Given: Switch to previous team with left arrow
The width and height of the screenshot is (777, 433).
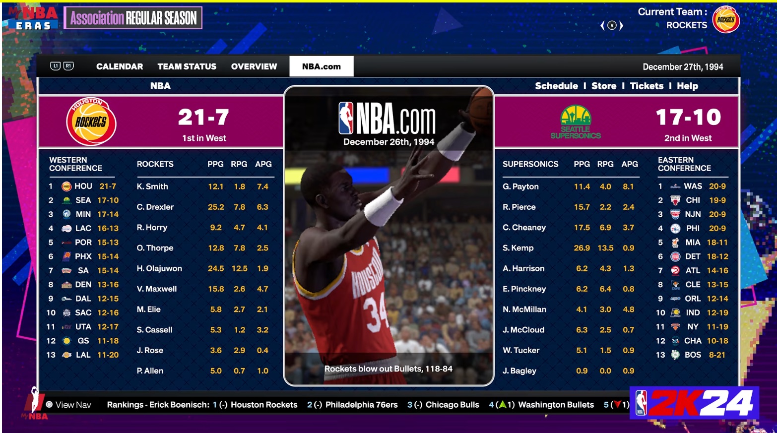Looking at the screenshot, I should point(602,25).
